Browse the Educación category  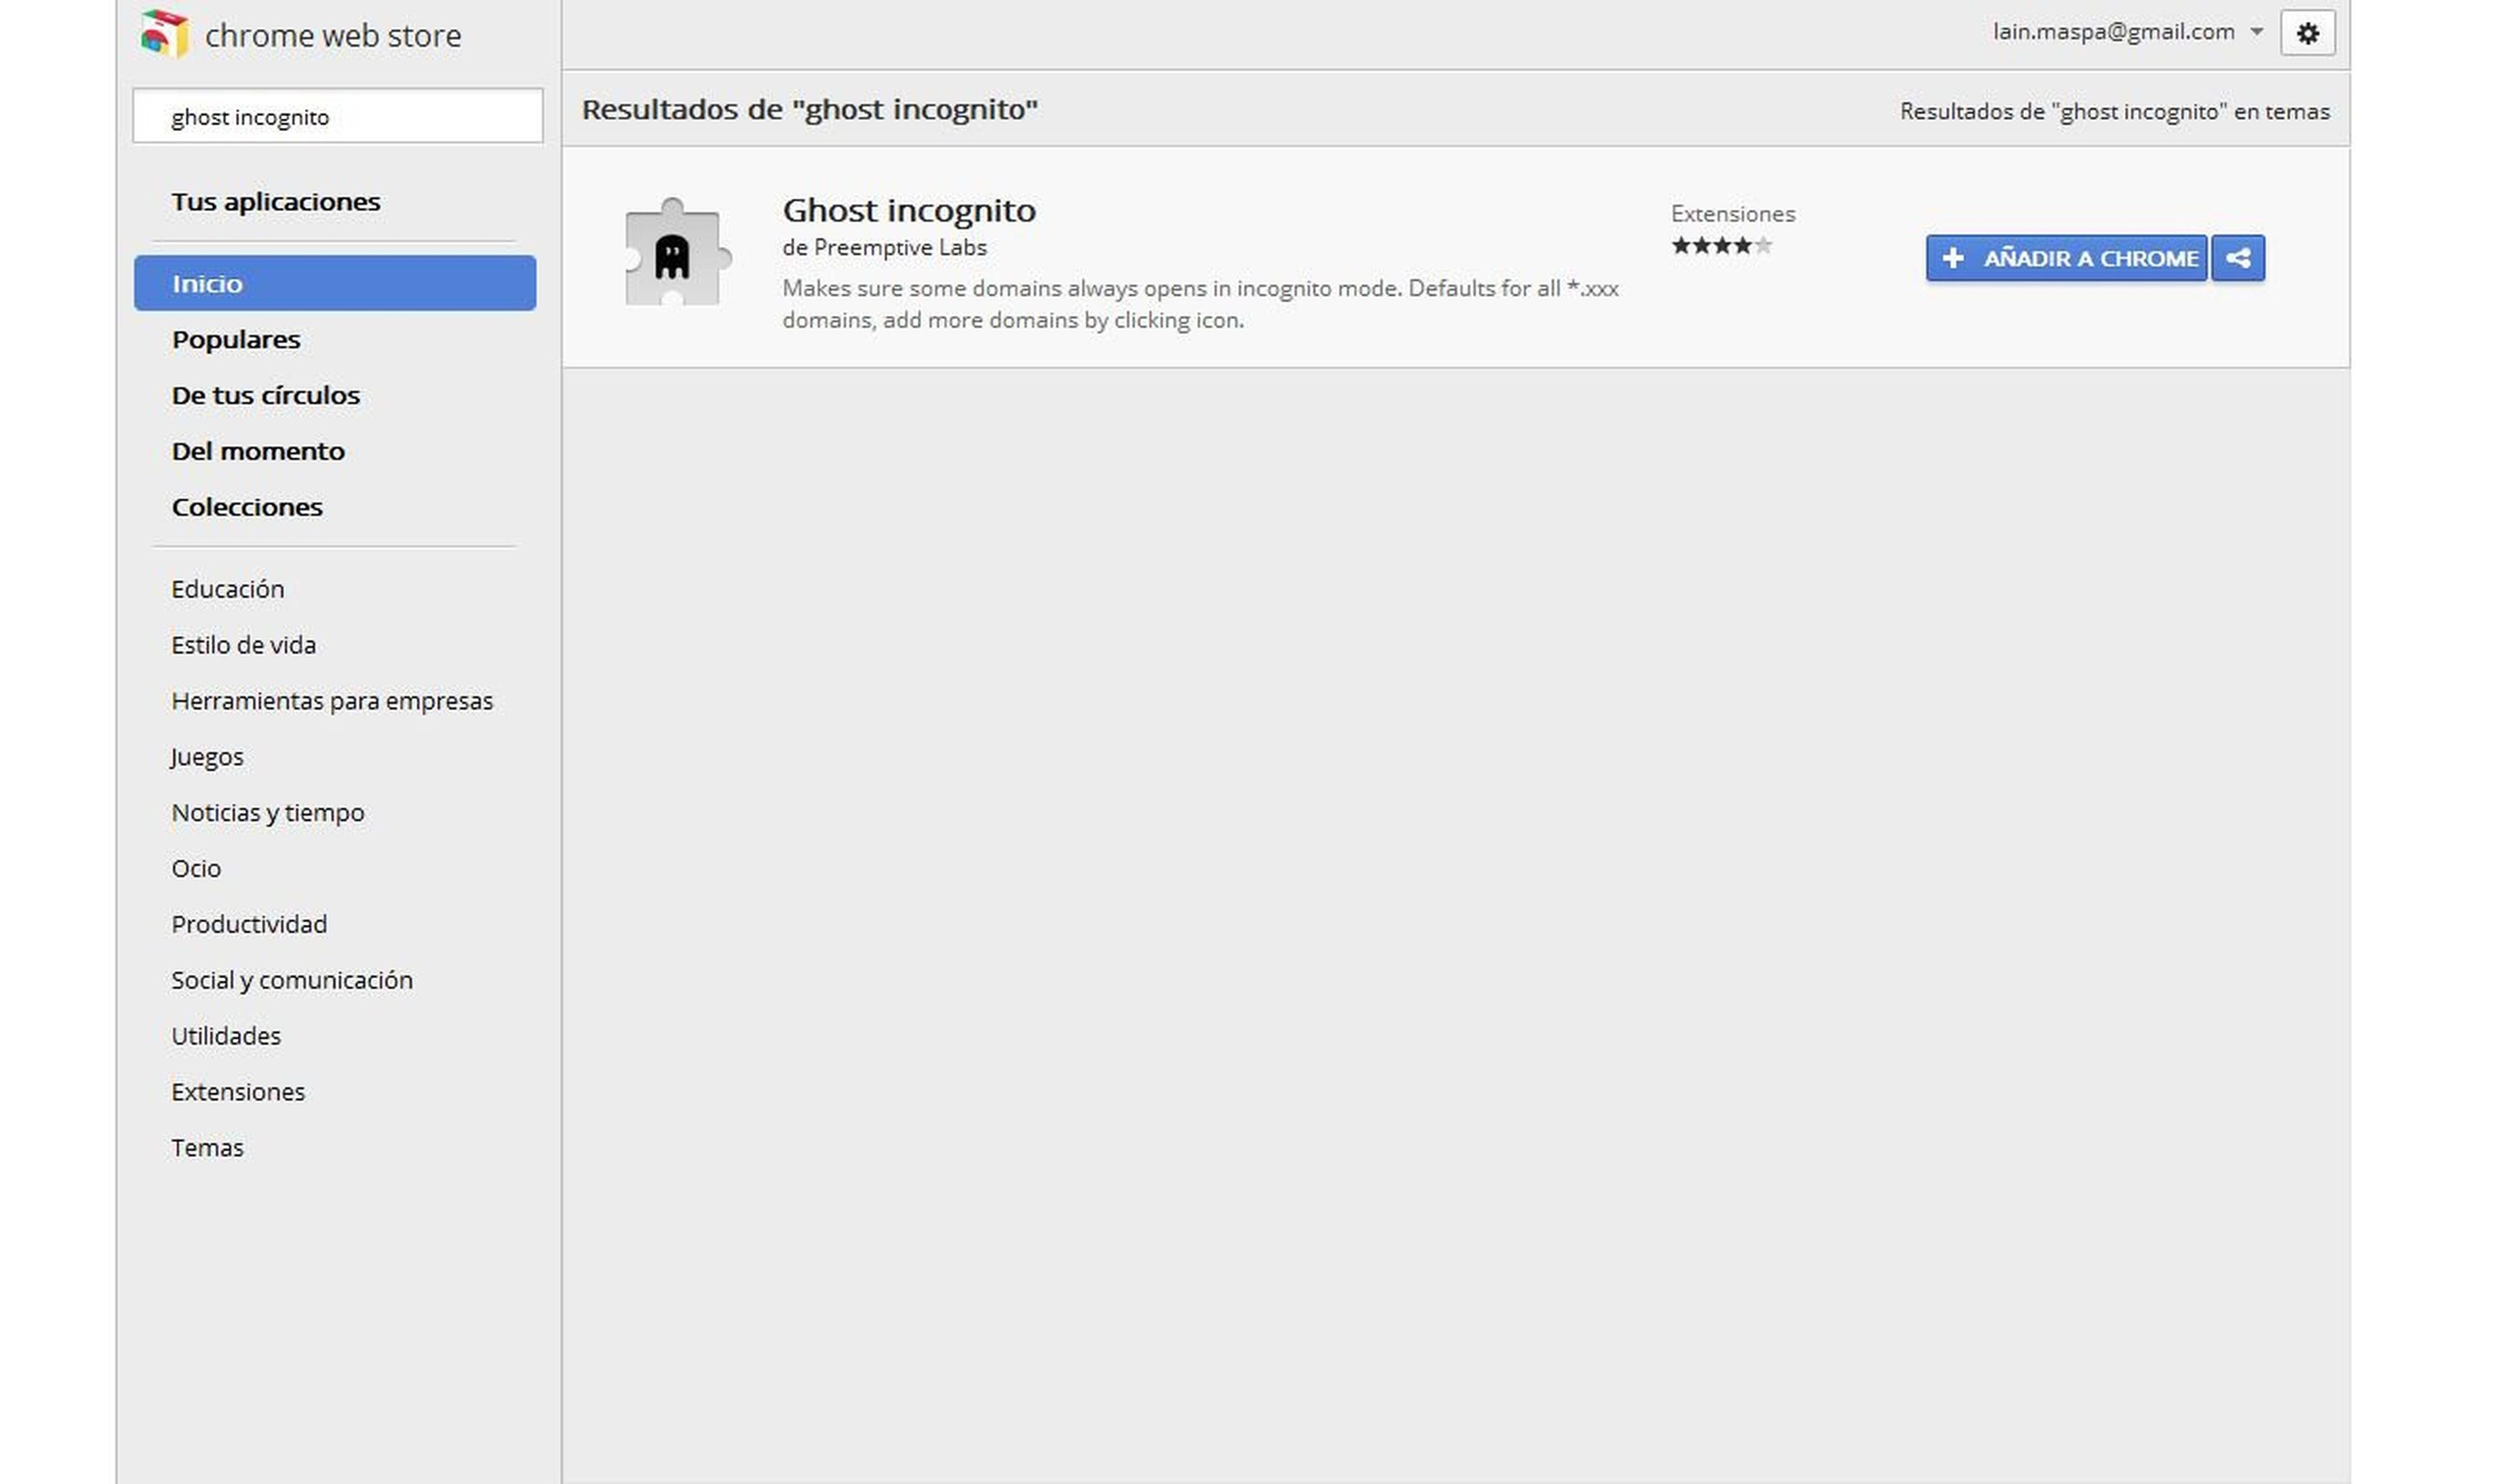pyautogui.click(x=228, y=589)
